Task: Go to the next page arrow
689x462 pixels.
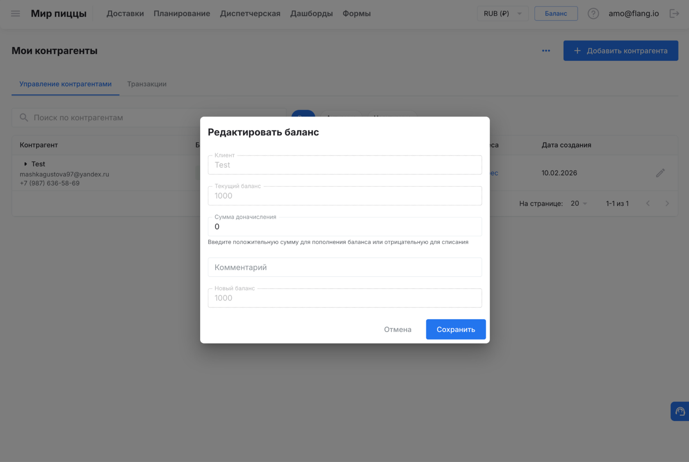Action: coord(667,203)
